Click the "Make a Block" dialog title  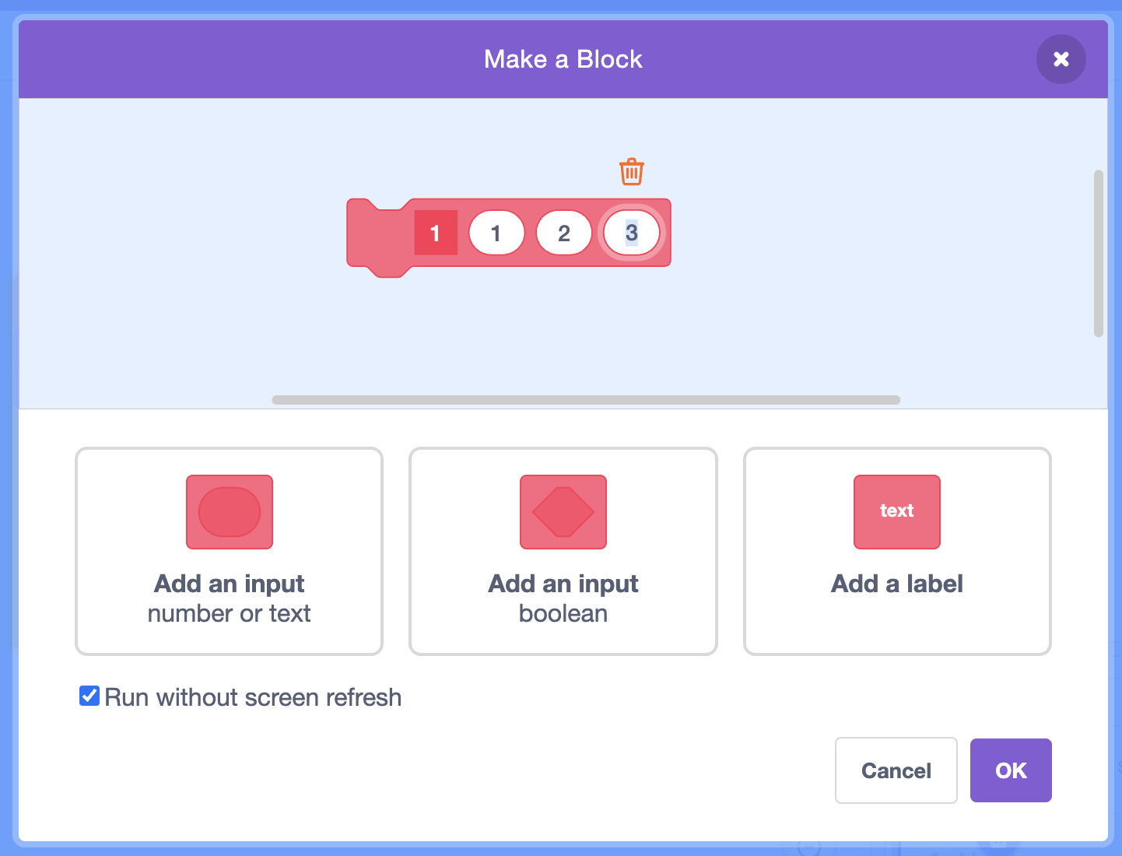click(x=563, y=59)
